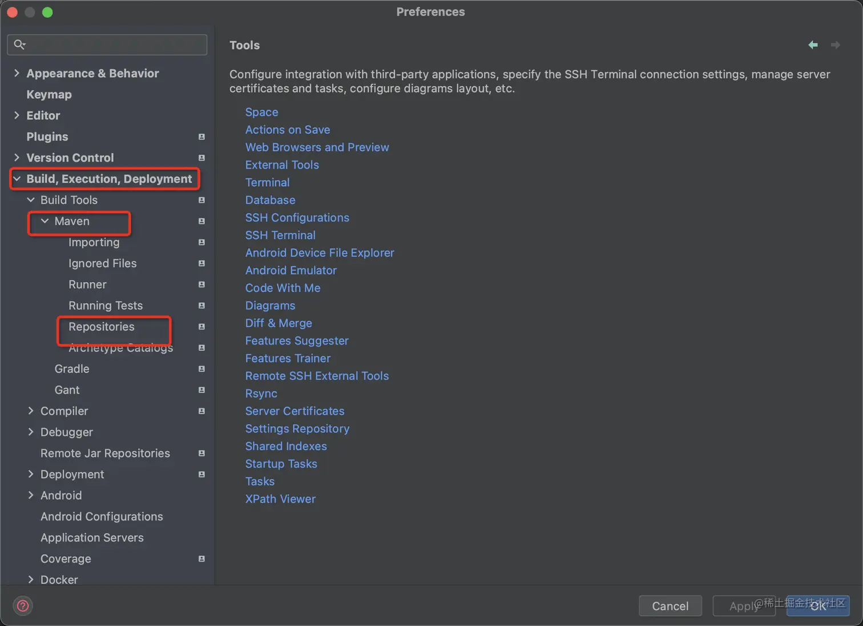The width and height of the screenshot is (863, 626).
Task: Click the back navigation arrow icon
Action: tap(813, 45)
